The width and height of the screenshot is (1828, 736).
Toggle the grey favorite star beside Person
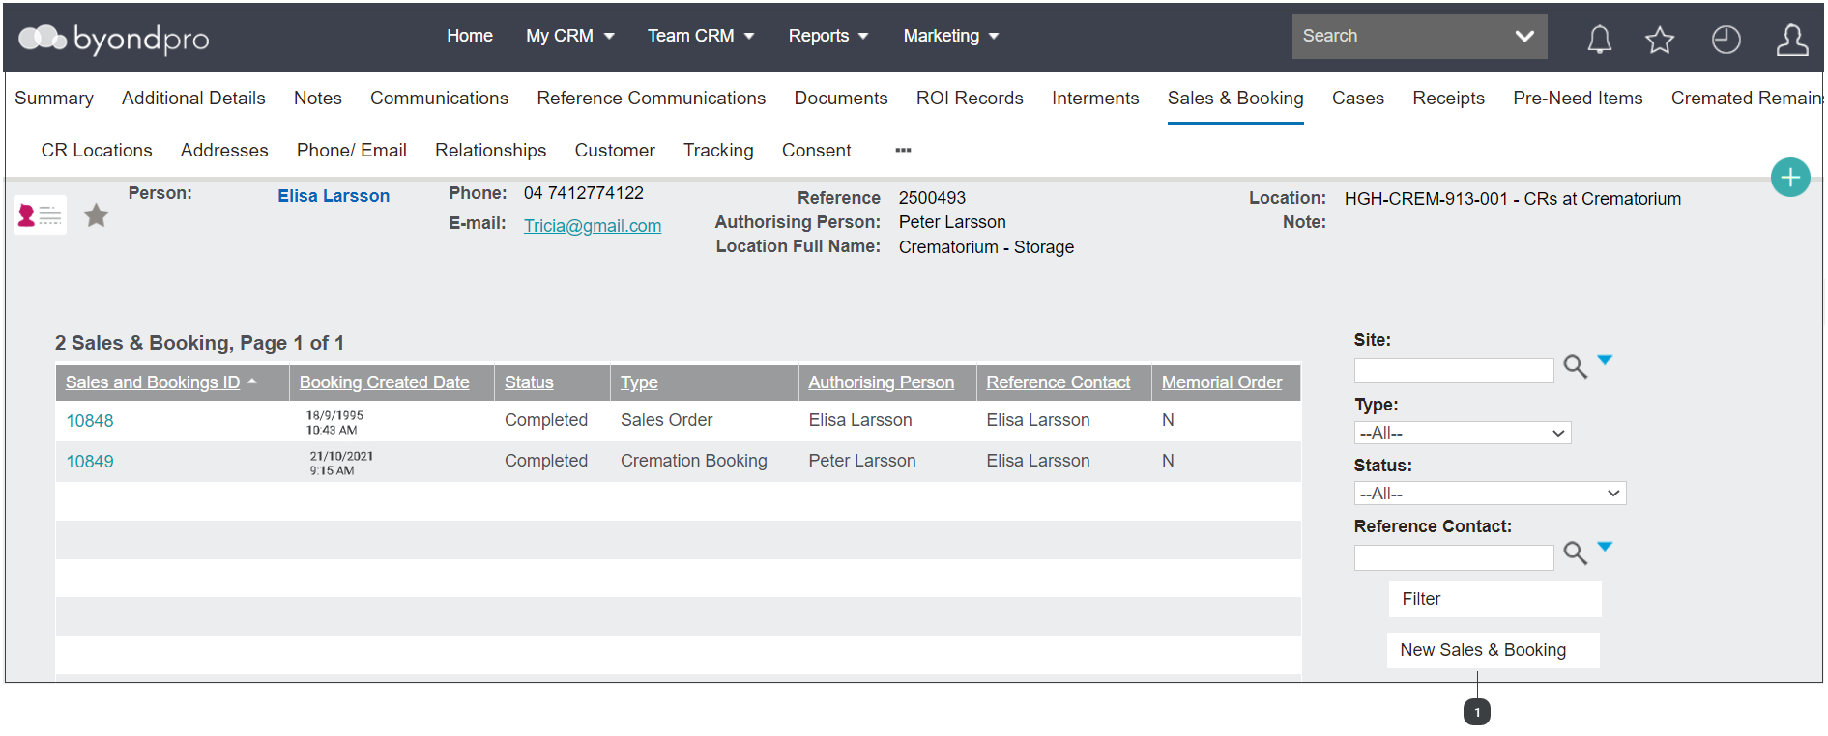pos(96,214)
